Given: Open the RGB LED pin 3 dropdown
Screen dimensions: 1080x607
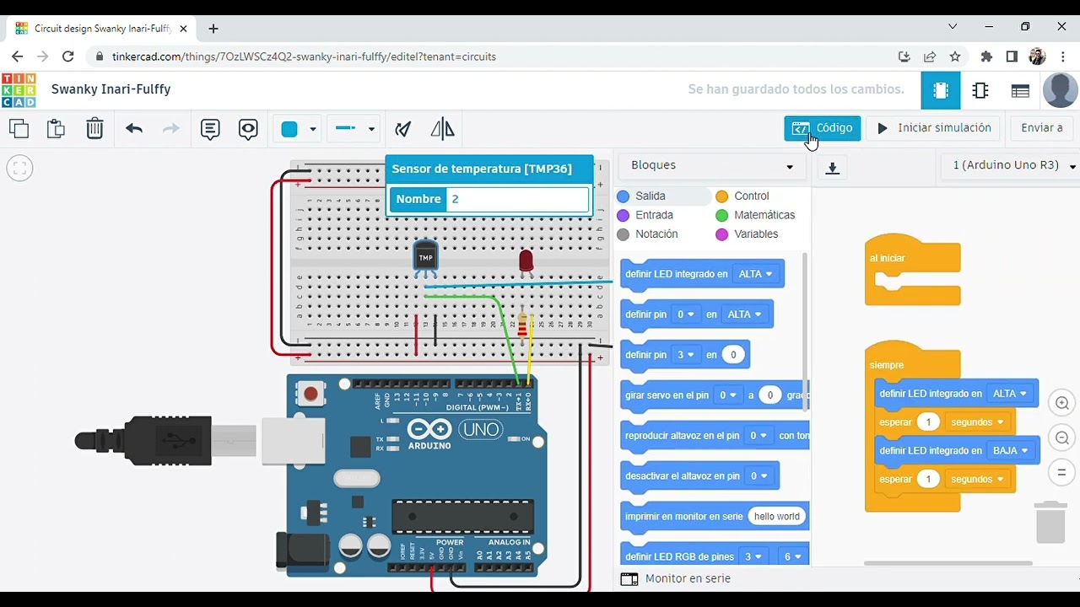Looking at the screenshot, I should coord(753,557).
